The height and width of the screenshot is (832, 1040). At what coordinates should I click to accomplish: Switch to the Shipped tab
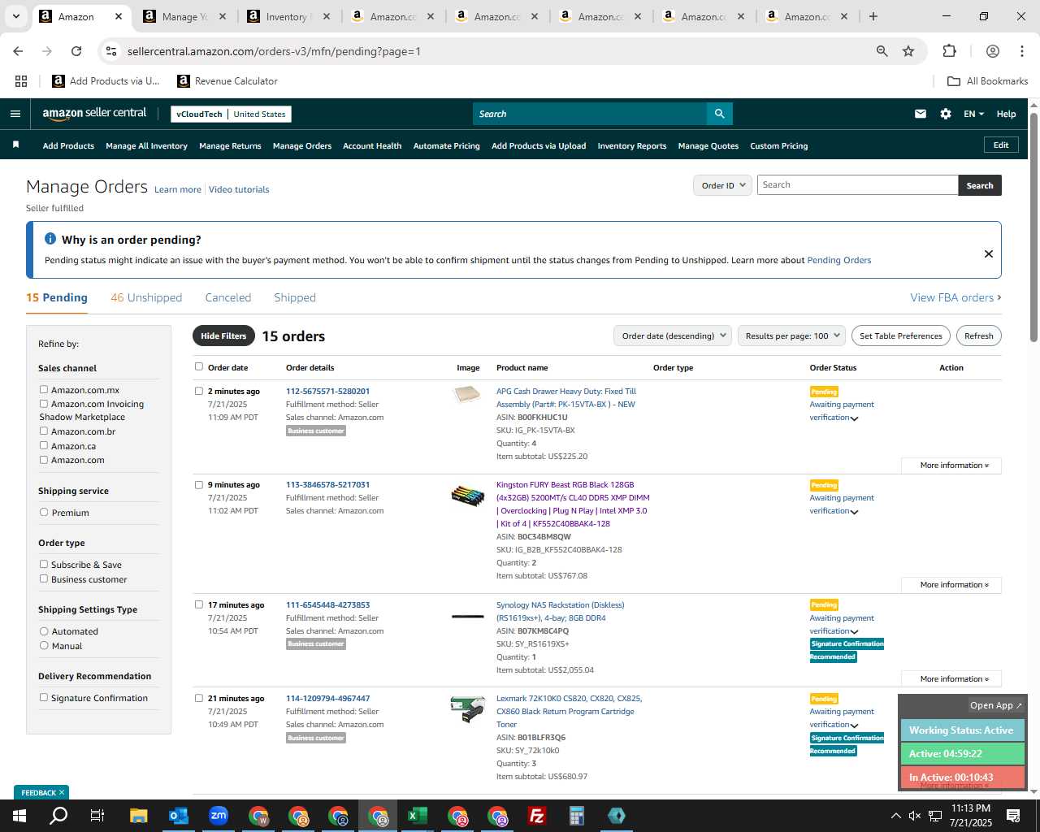pos(295,297)
